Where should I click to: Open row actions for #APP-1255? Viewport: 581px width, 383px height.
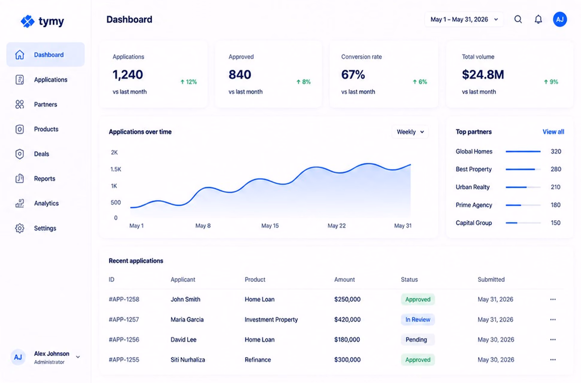[x=553, y=360]
